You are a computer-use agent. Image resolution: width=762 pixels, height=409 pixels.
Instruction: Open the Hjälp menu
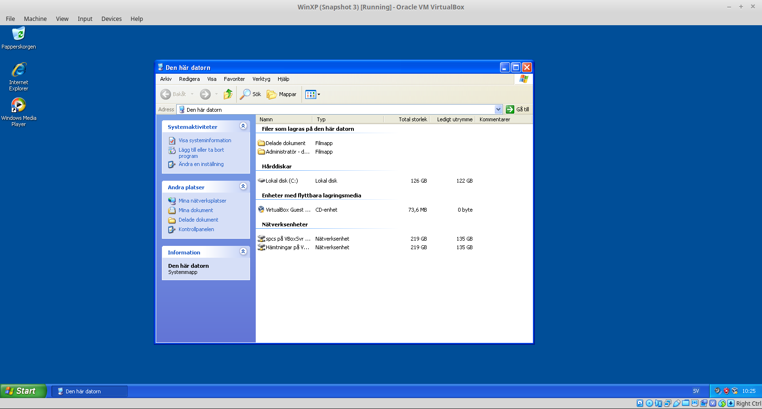[283, 79]
